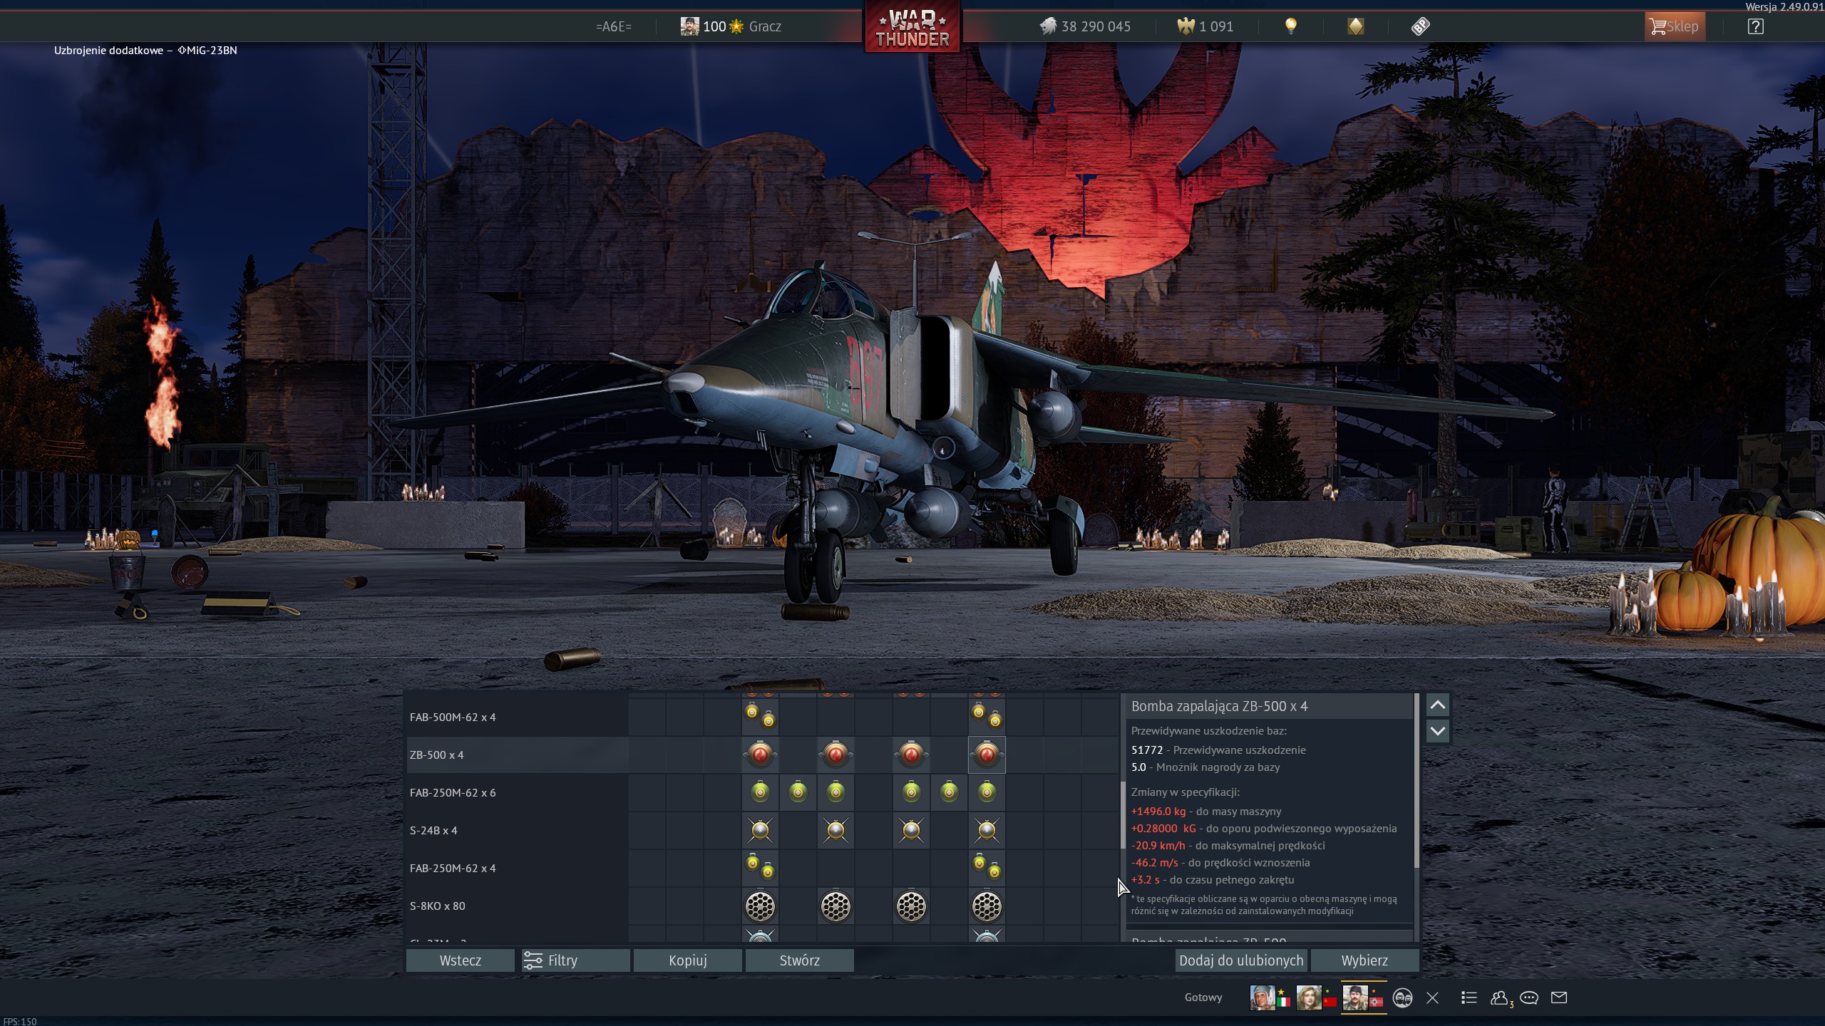The height and width of the screenshot is (1026, 1825).
Task: Toggle second S-8KO rocket pod slot
Action: click(x=836, y=906)
